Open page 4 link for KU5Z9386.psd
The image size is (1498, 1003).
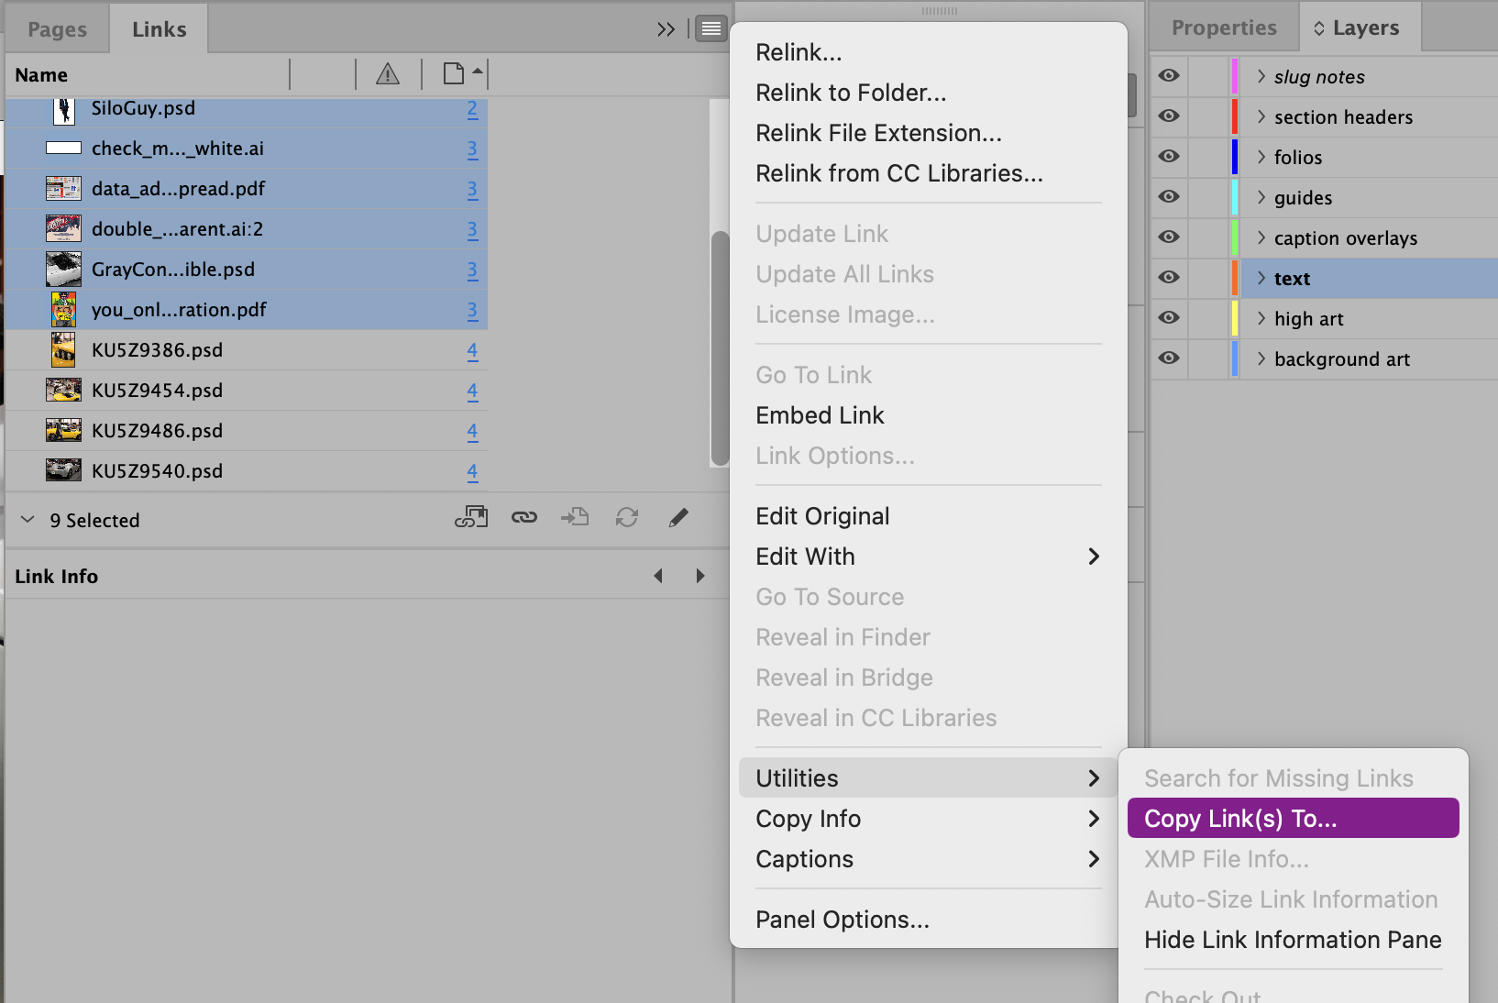[472, 350]
